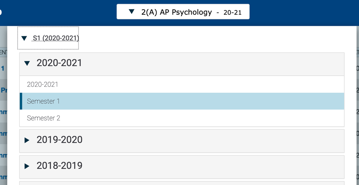
Task: Collapse the 2020-2021 section using its arrow
Action: click(x=27, y=63)
